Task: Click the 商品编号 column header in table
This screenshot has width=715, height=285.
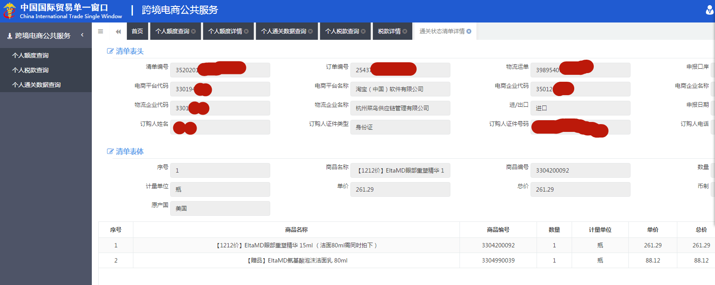Action: pos(498,230)
